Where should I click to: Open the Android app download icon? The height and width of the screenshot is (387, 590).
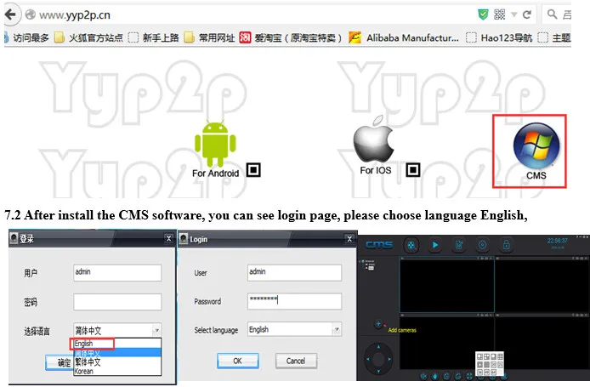(x=215, y=144)
